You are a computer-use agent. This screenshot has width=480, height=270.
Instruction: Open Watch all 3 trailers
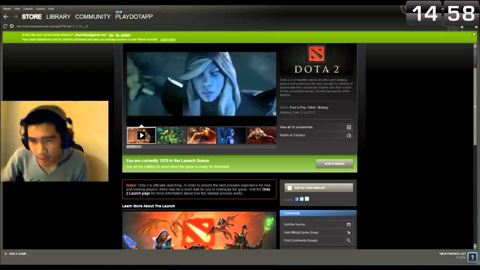[x=292, y=135]
